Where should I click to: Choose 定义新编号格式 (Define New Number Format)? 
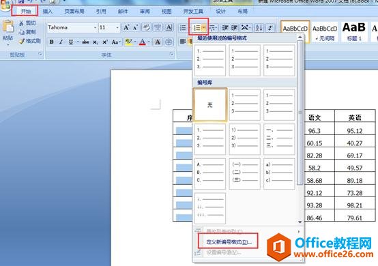pyautogui.click(x=229, y=242)
